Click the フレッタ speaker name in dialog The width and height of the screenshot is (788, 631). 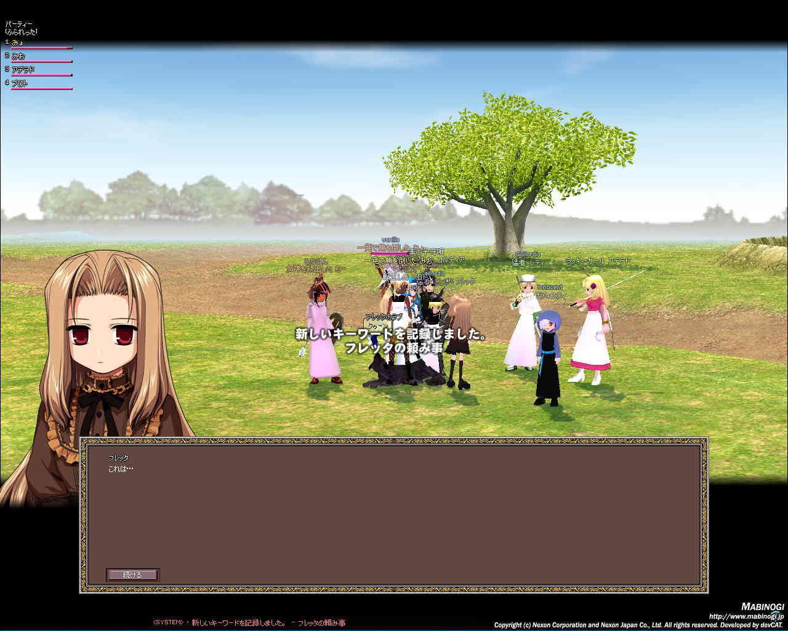click(x=118, y=458)
